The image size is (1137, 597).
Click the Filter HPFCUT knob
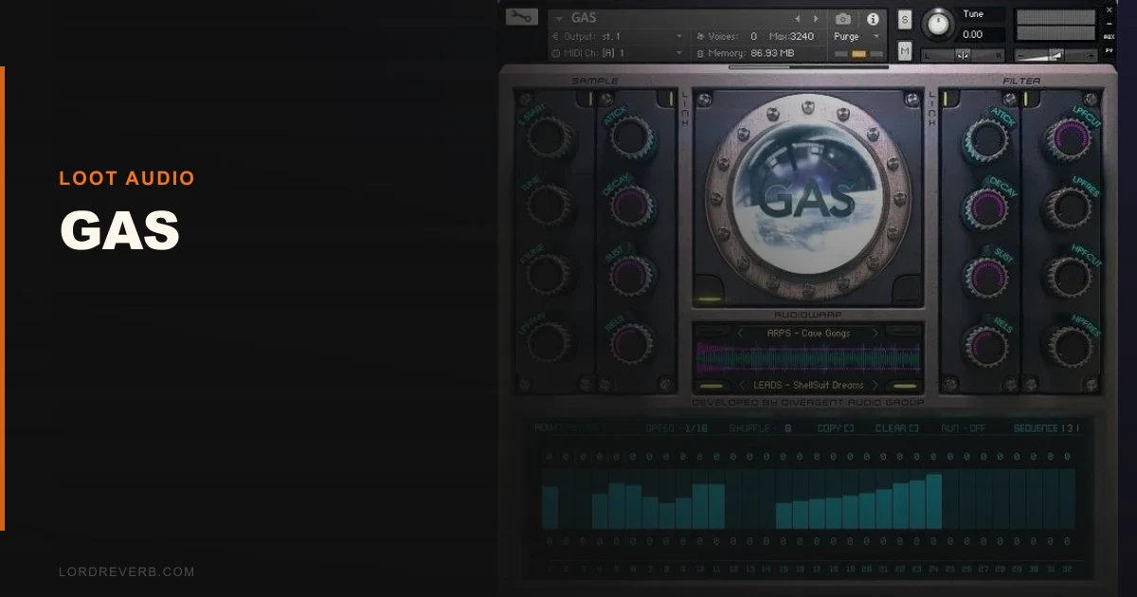tap(1071, 276)
